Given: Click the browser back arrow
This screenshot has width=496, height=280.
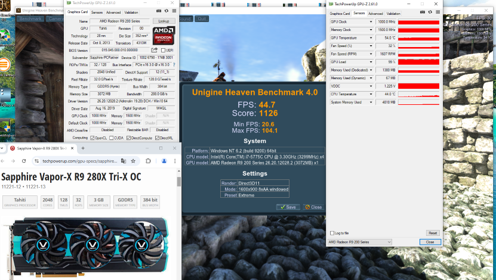Looking at the screenshot, I should (2, 161).
